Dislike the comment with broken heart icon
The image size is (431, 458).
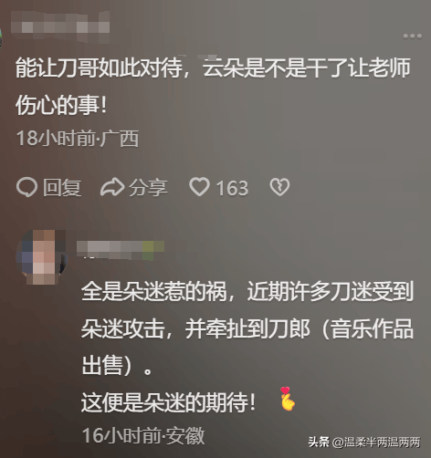(x=279, y=187)
